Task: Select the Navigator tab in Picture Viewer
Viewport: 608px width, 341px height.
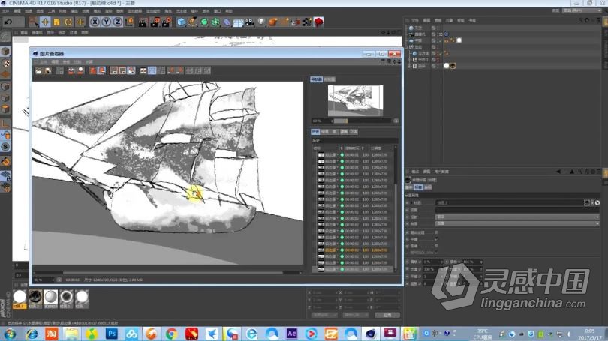Action: click(x=316, y=79)
